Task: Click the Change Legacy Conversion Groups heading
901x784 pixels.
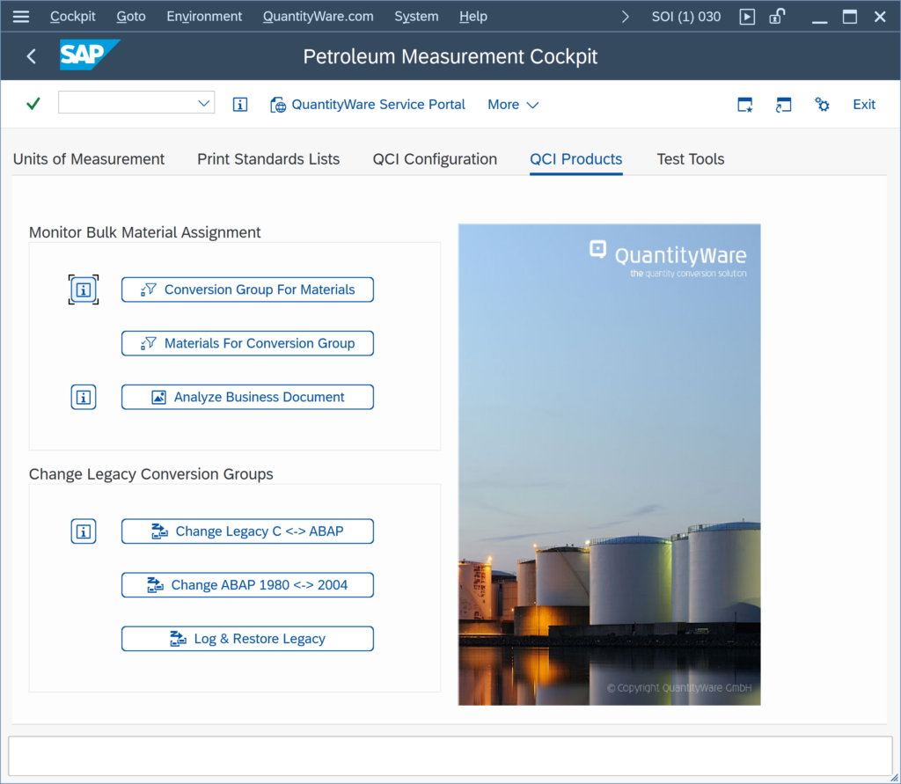Action: pyautogui.click(x=151, y=474)
